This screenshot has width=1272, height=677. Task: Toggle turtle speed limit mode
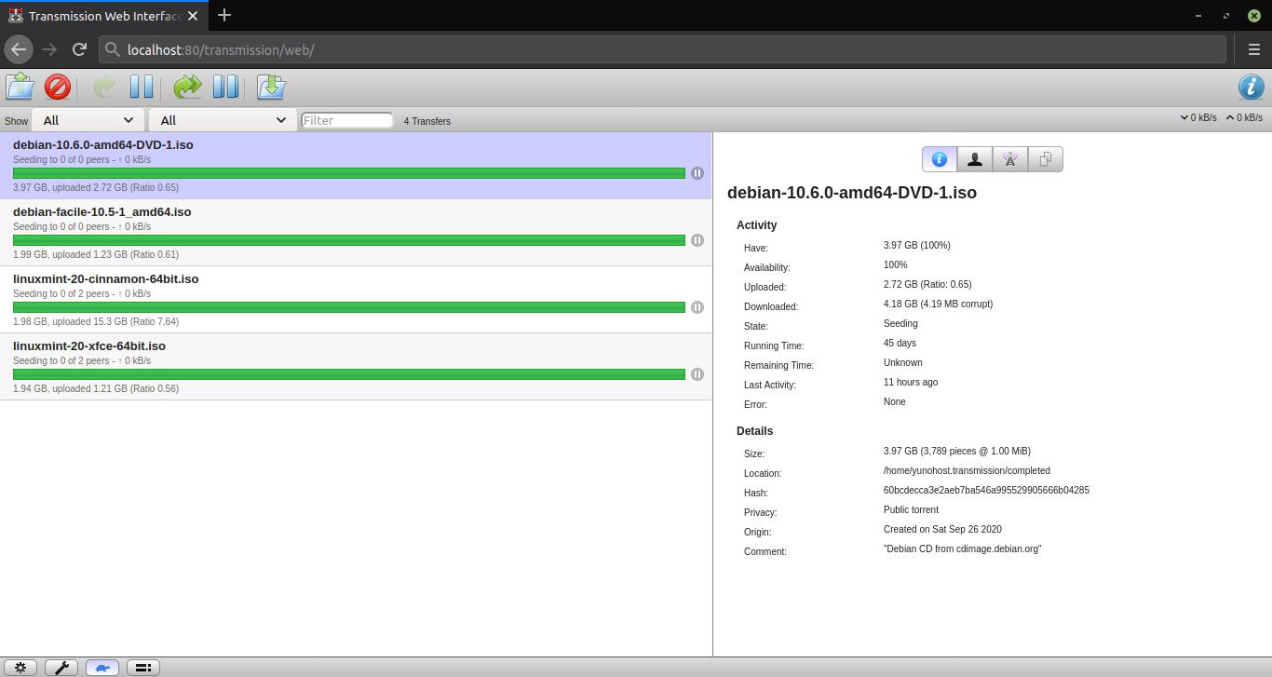[102, 668]
